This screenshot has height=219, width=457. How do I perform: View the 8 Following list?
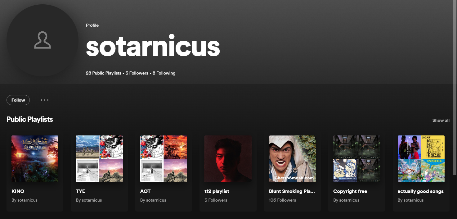[164, 73]
